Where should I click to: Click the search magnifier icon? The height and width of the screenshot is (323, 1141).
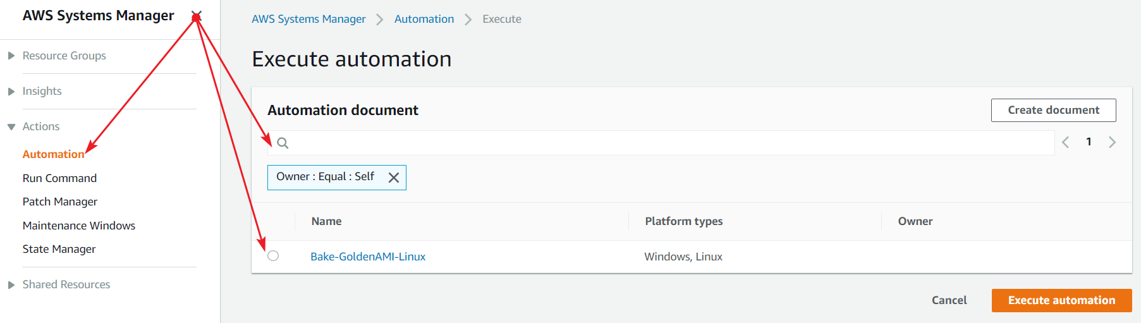[x=283, y=143]
